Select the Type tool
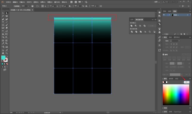 [x=3, y=22]
